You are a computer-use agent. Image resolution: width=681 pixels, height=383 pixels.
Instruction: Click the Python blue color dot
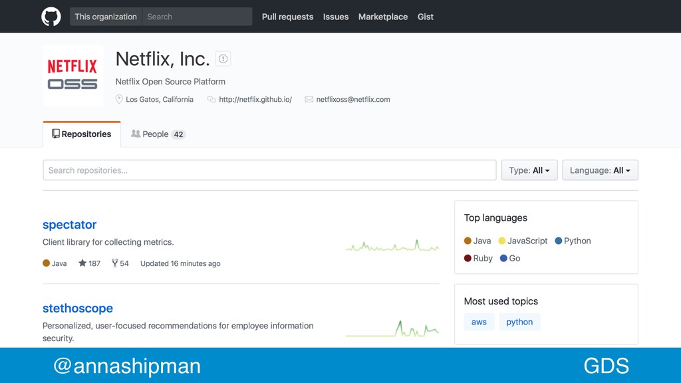pos(559,241)
